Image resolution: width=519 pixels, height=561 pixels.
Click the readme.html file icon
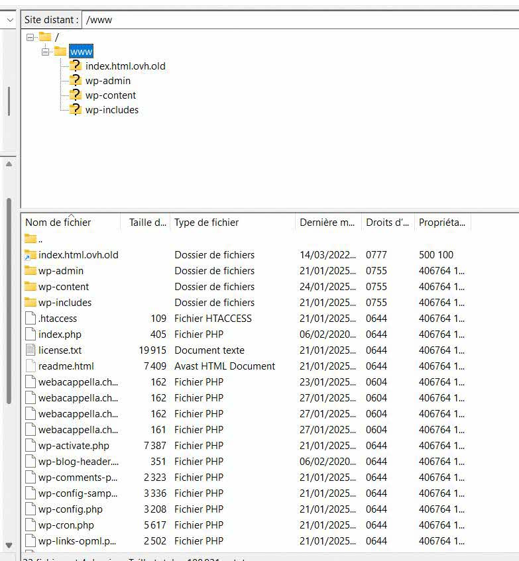tap(30, 366)
